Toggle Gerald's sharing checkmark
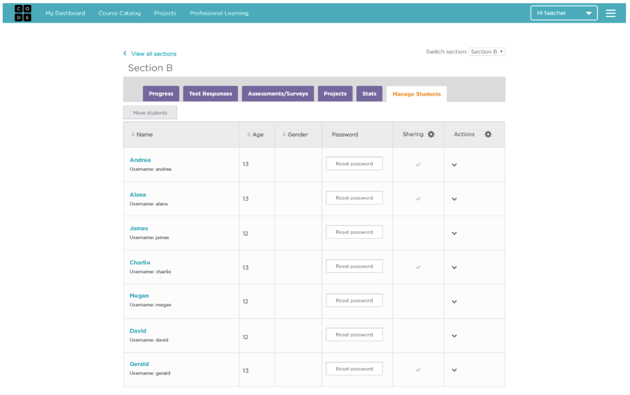 tap(418, 370)
